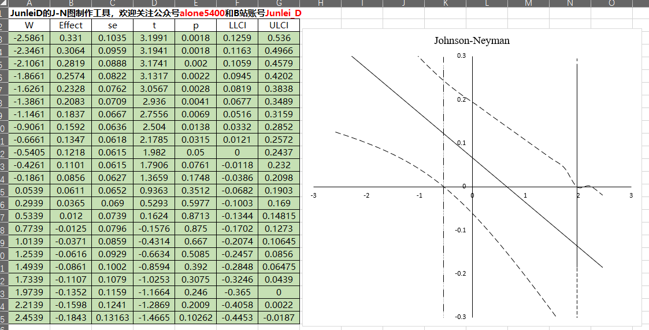Viewport: 649px width, 330px height.
Task: Select cell with ULCI value 0.4202
Action: click(x=279, y=76)
